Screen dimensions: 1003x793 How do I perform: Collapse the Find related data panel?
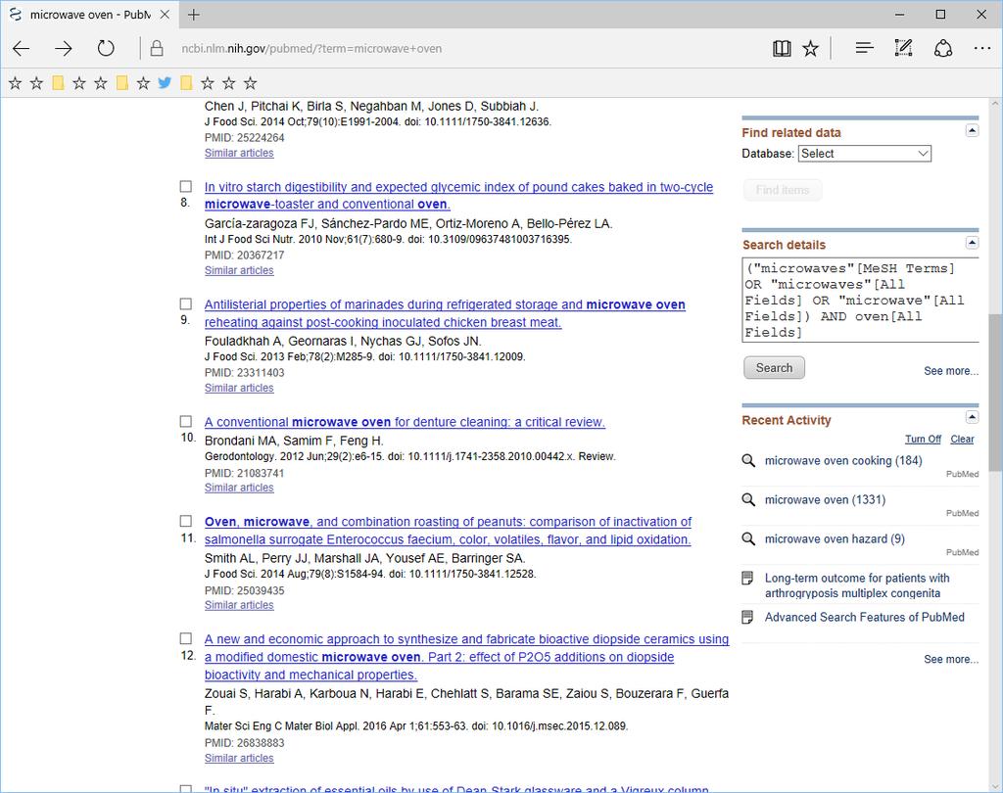972,130
